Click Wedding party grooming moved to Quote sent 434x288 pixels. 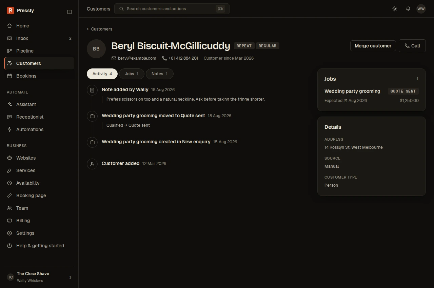coord(153,116)
